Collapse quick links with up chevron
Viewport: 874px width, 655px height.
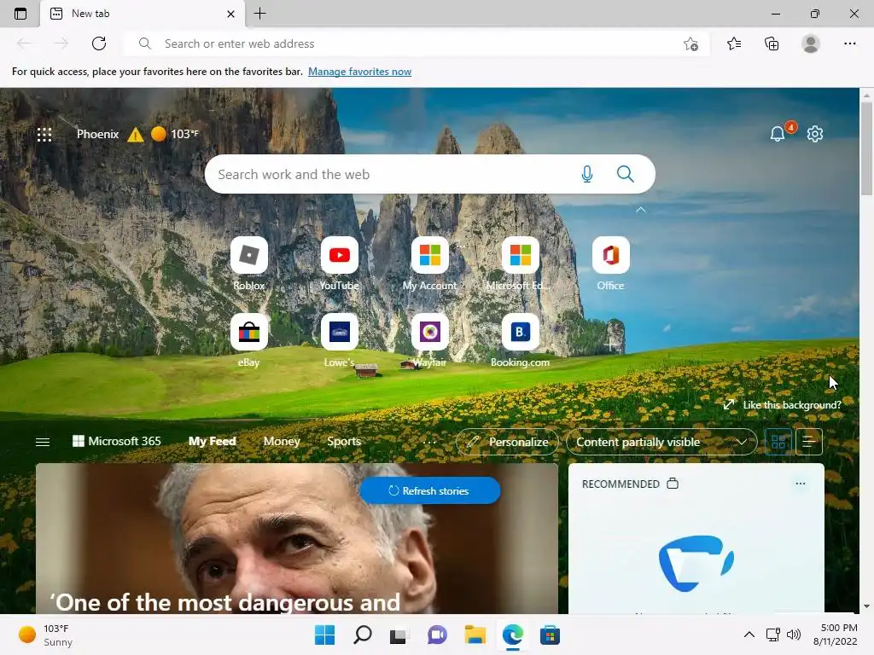[641, 210]
